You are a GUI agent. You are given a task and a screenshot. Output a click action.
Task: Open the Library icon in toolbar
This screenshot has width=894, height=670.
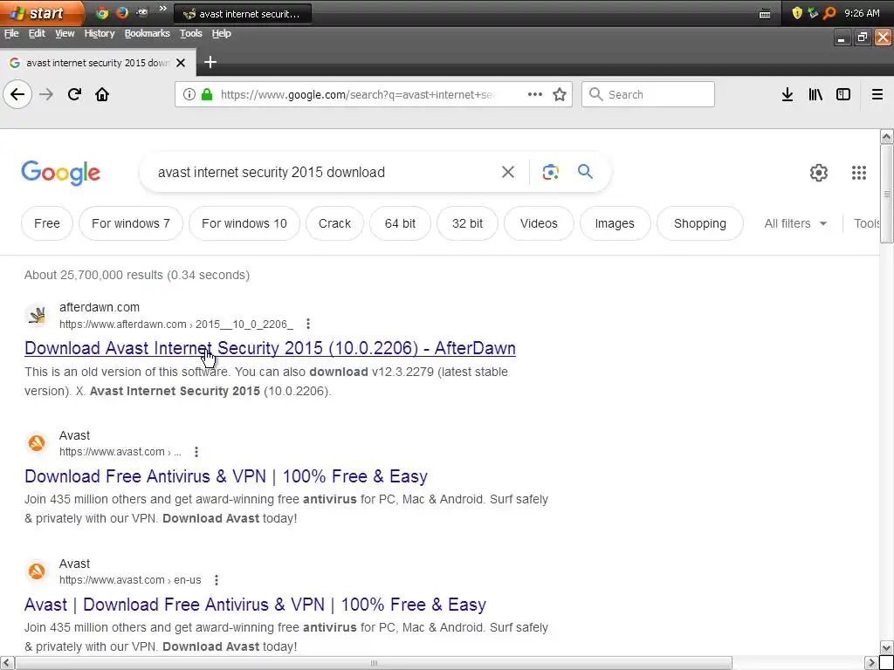tap(815, 94)
